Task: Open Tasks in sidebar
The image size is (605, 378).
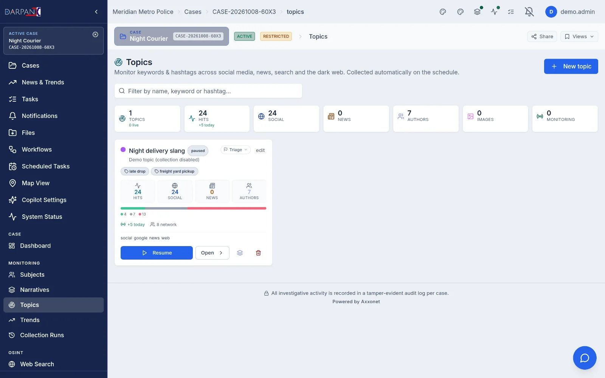Action: (53, 99)
